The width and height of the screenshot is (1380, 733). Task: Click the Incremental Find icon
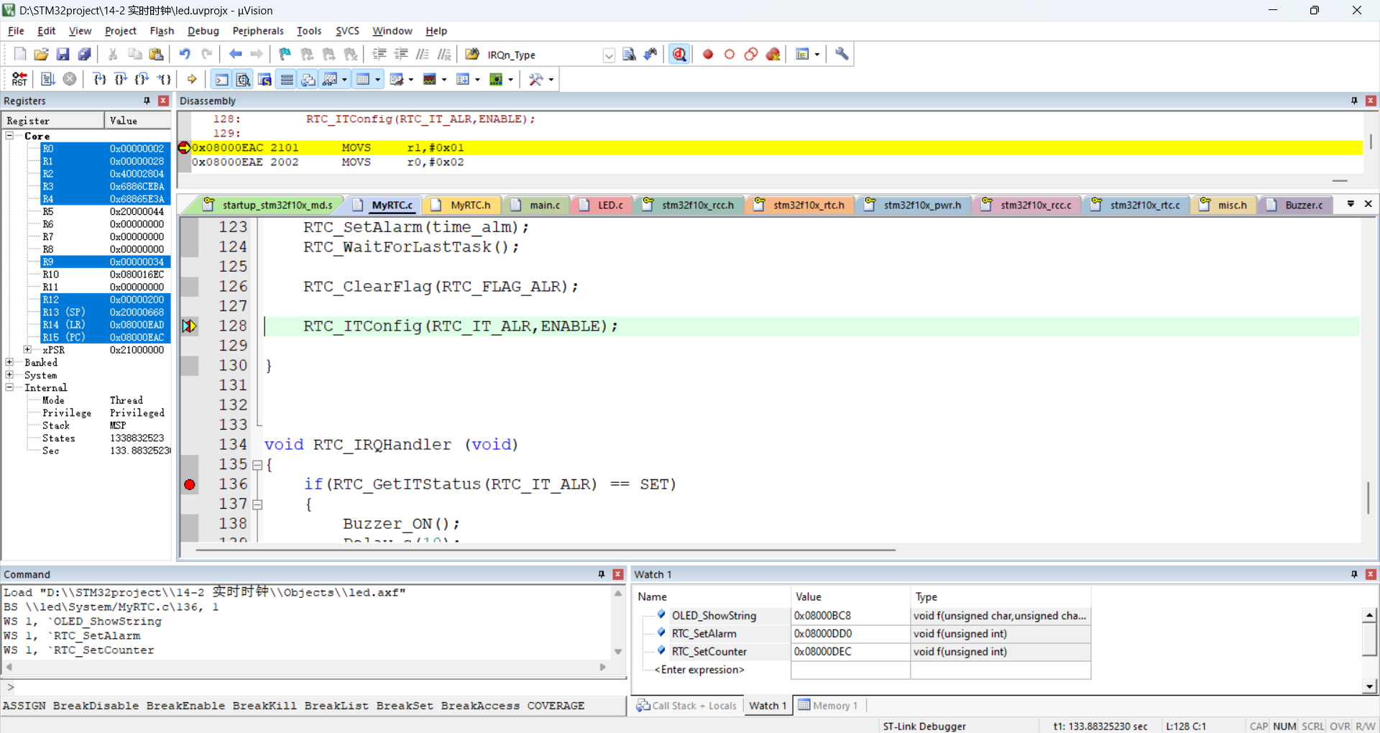(x=650, y=54)
